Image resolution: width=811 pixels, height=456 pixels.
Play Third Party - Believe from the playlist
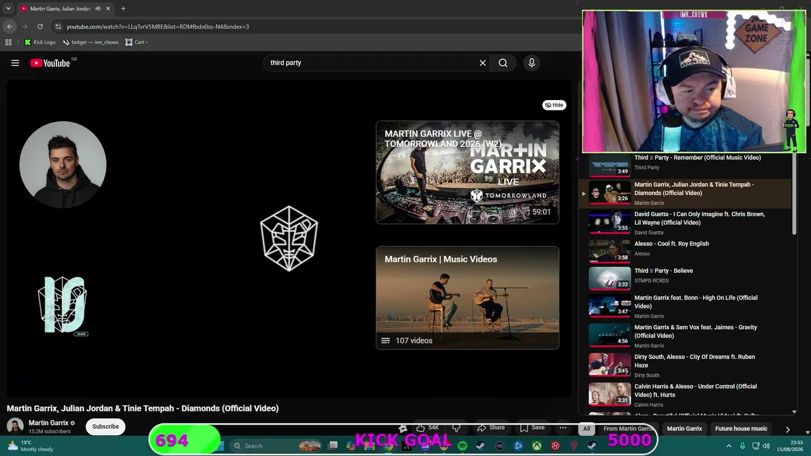click(686, 277)
